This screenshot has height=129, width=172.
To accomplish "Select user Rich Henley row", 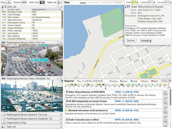I will pos(31,17).
